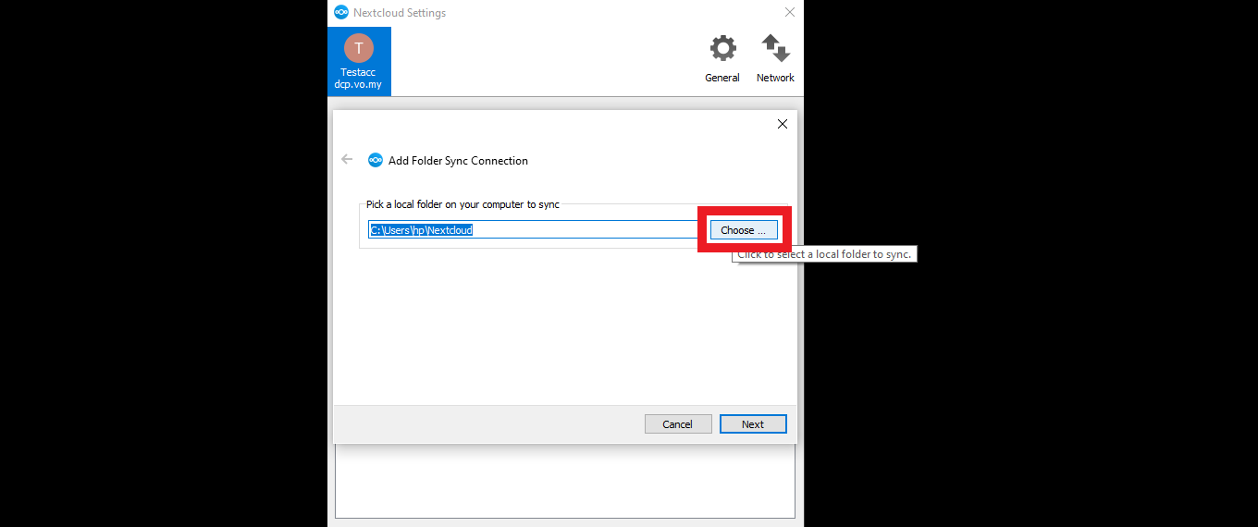1258x527 pixels.
Task: Click the Network label text
Action: point(775,78)
